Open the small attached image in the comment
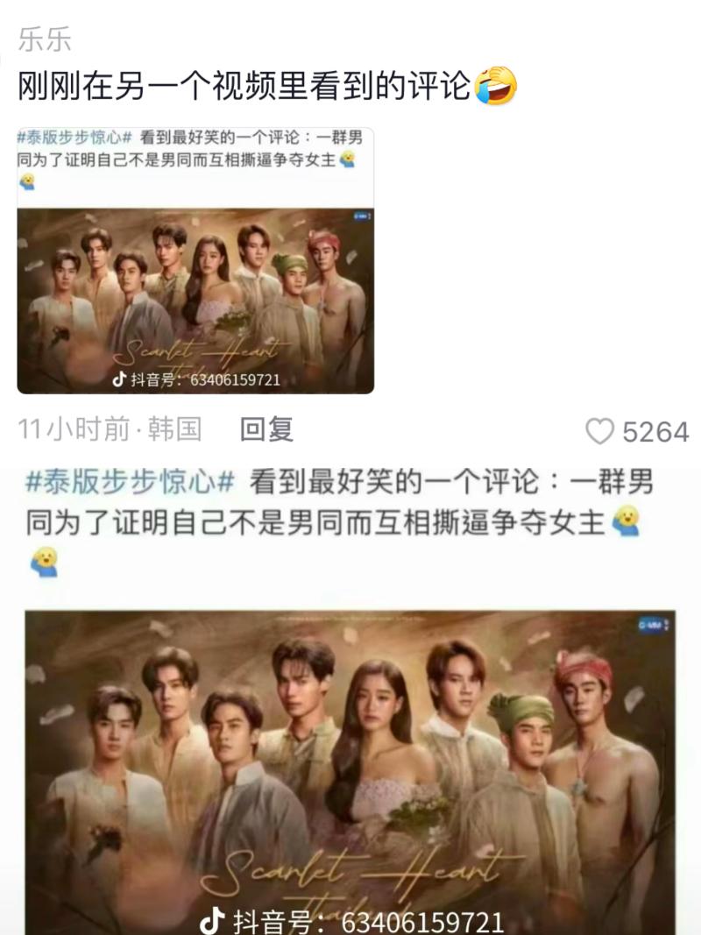This screenshot has height=935, width=701. [x=195, y=260]
